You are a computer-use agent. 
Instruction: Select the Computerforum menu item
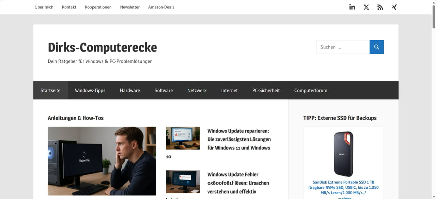(311, 90)
